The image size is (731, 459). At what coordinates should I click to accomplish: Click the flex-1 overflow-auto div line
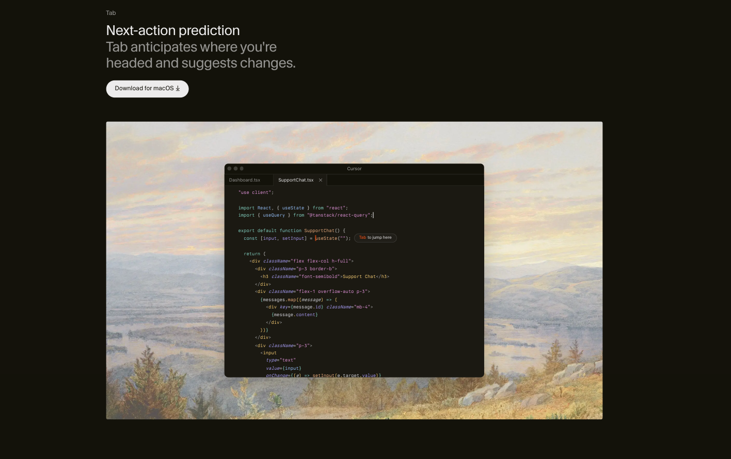click(x=312, y=291)
